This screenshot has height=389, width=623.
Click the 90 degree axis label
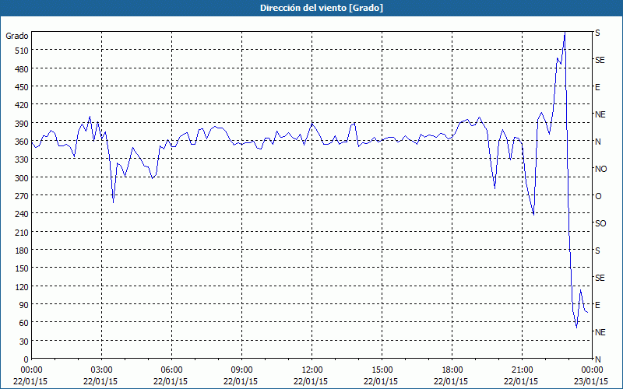24,305
